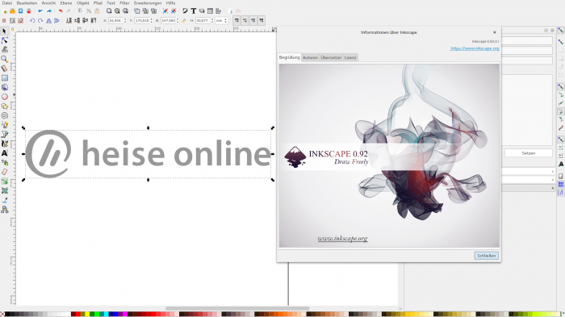Select the Calligraphy tool
The width and height of the screenshot is (565, 317).
(5, 144)
